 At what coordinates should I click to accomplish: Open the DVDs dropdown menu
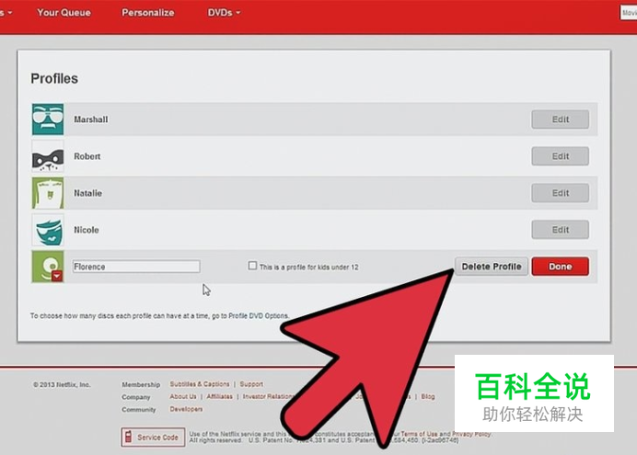pyautogui.click(x=224, y=13)
